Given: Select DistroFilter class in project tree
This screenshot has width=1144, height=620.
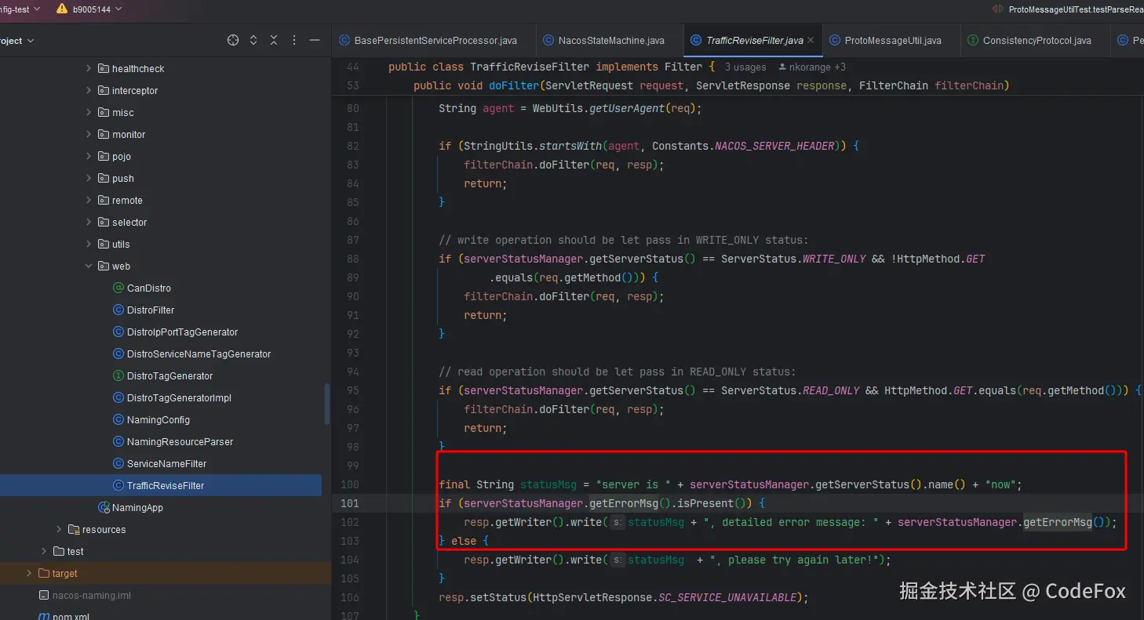Looking at the screenshot, I should click(150, 310).
